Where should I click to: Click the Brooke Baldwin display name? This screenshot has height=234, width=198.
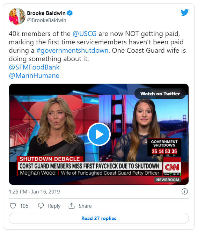[46, 13]
